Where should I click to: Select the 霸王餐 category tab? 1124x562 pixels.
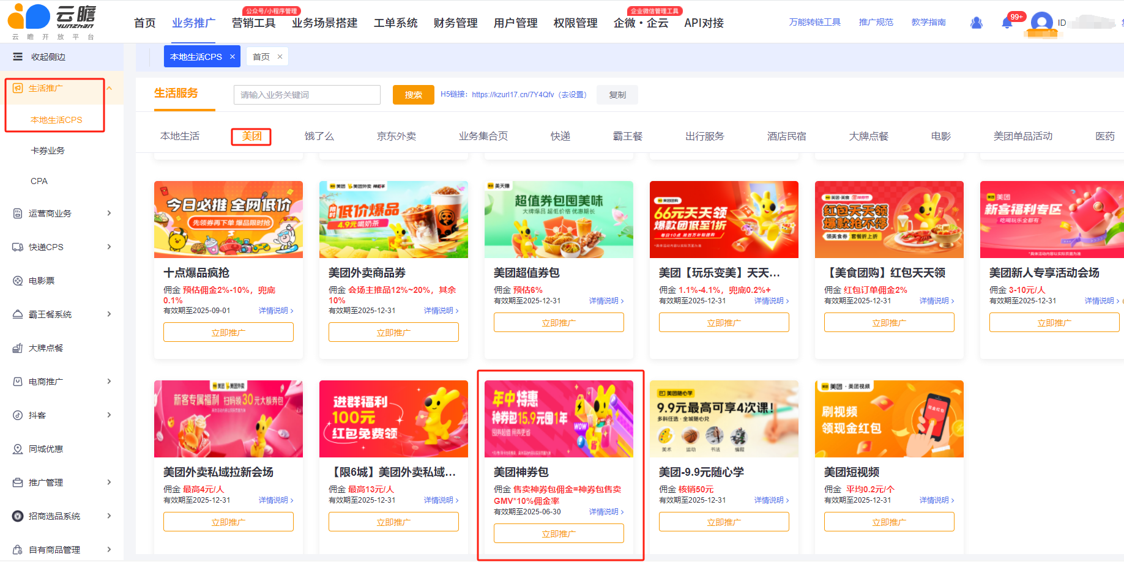tap(628, 136)
